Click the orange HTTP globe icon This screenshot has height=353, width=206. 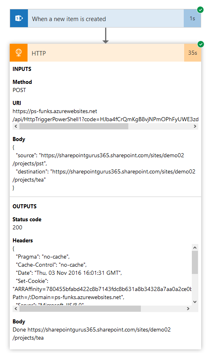(x=19, y=53)
